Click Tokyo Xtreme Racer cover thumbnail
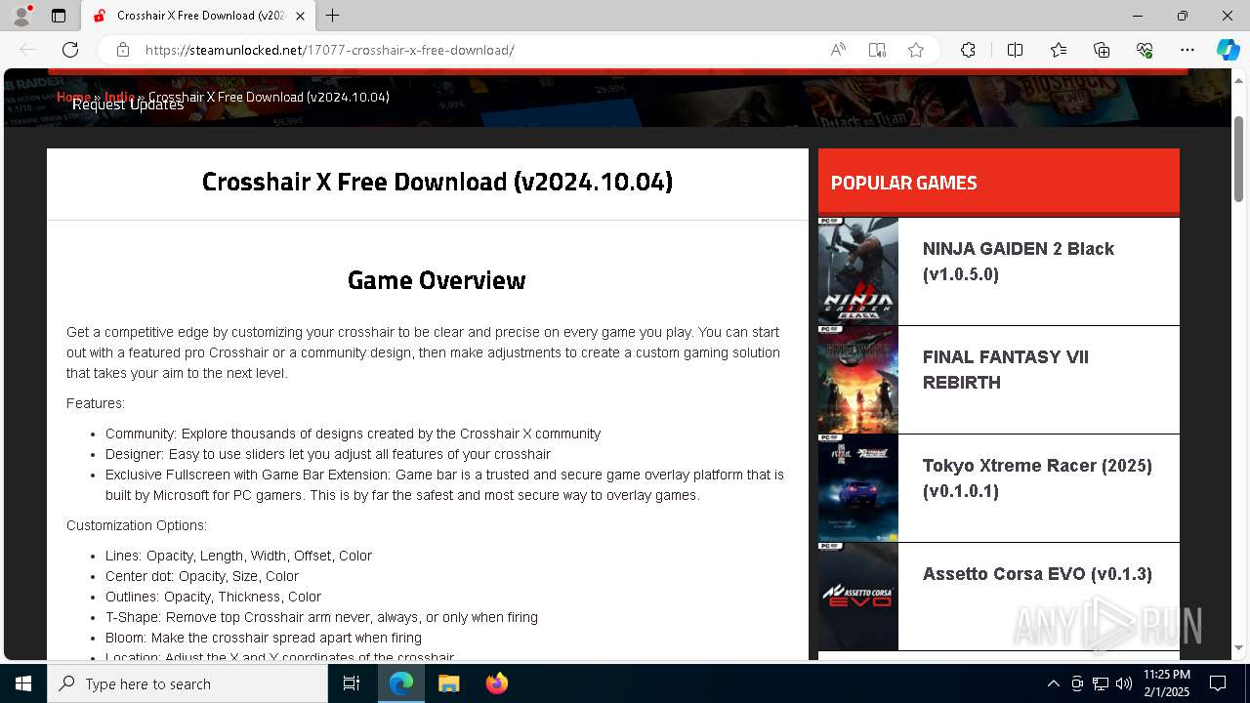 [858, 487]
